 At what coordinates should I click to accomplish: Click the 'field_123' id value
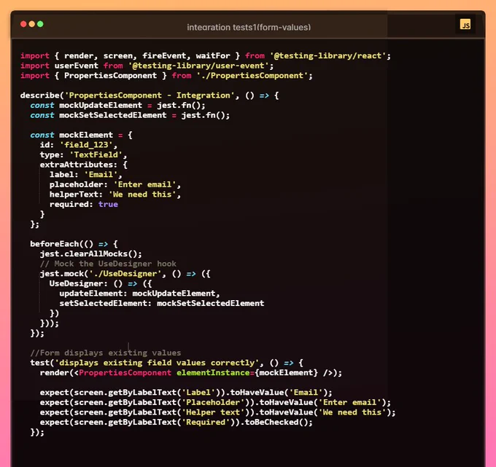86,145
